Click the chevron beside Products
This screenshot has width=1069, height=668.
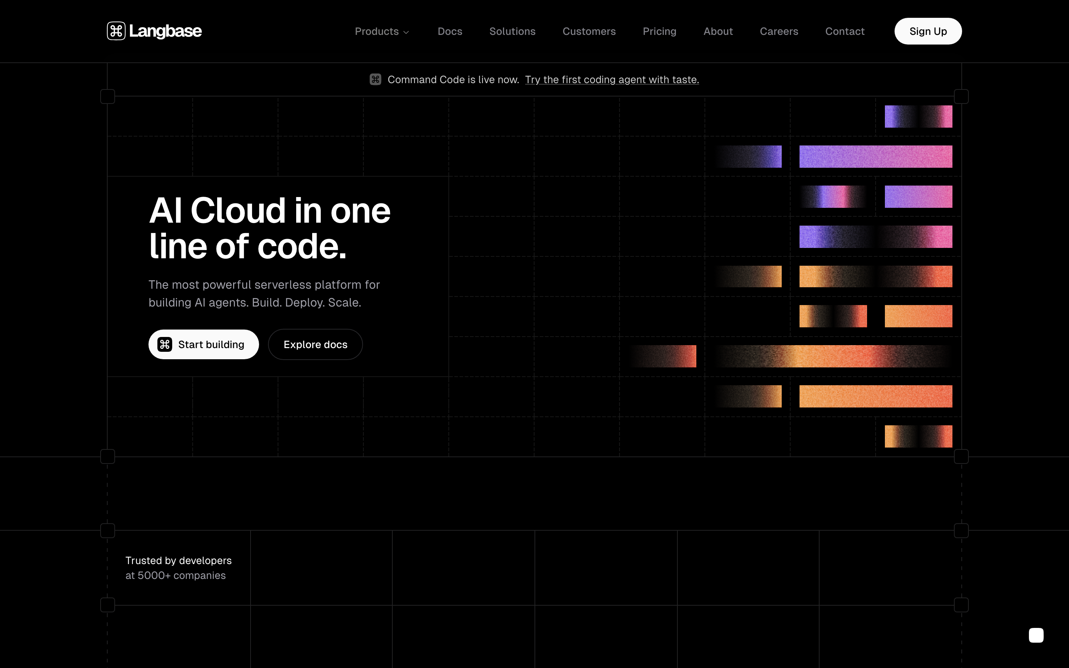(x=406, y=32)
